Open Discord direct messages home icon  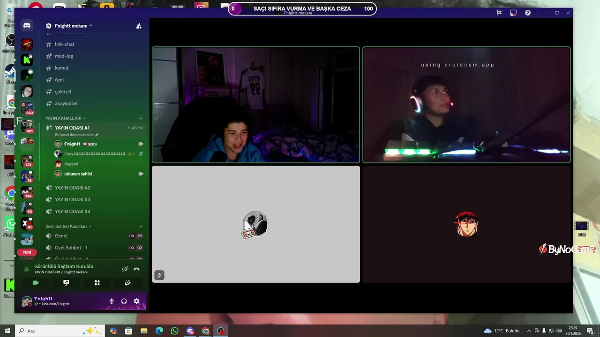(27, 26)
